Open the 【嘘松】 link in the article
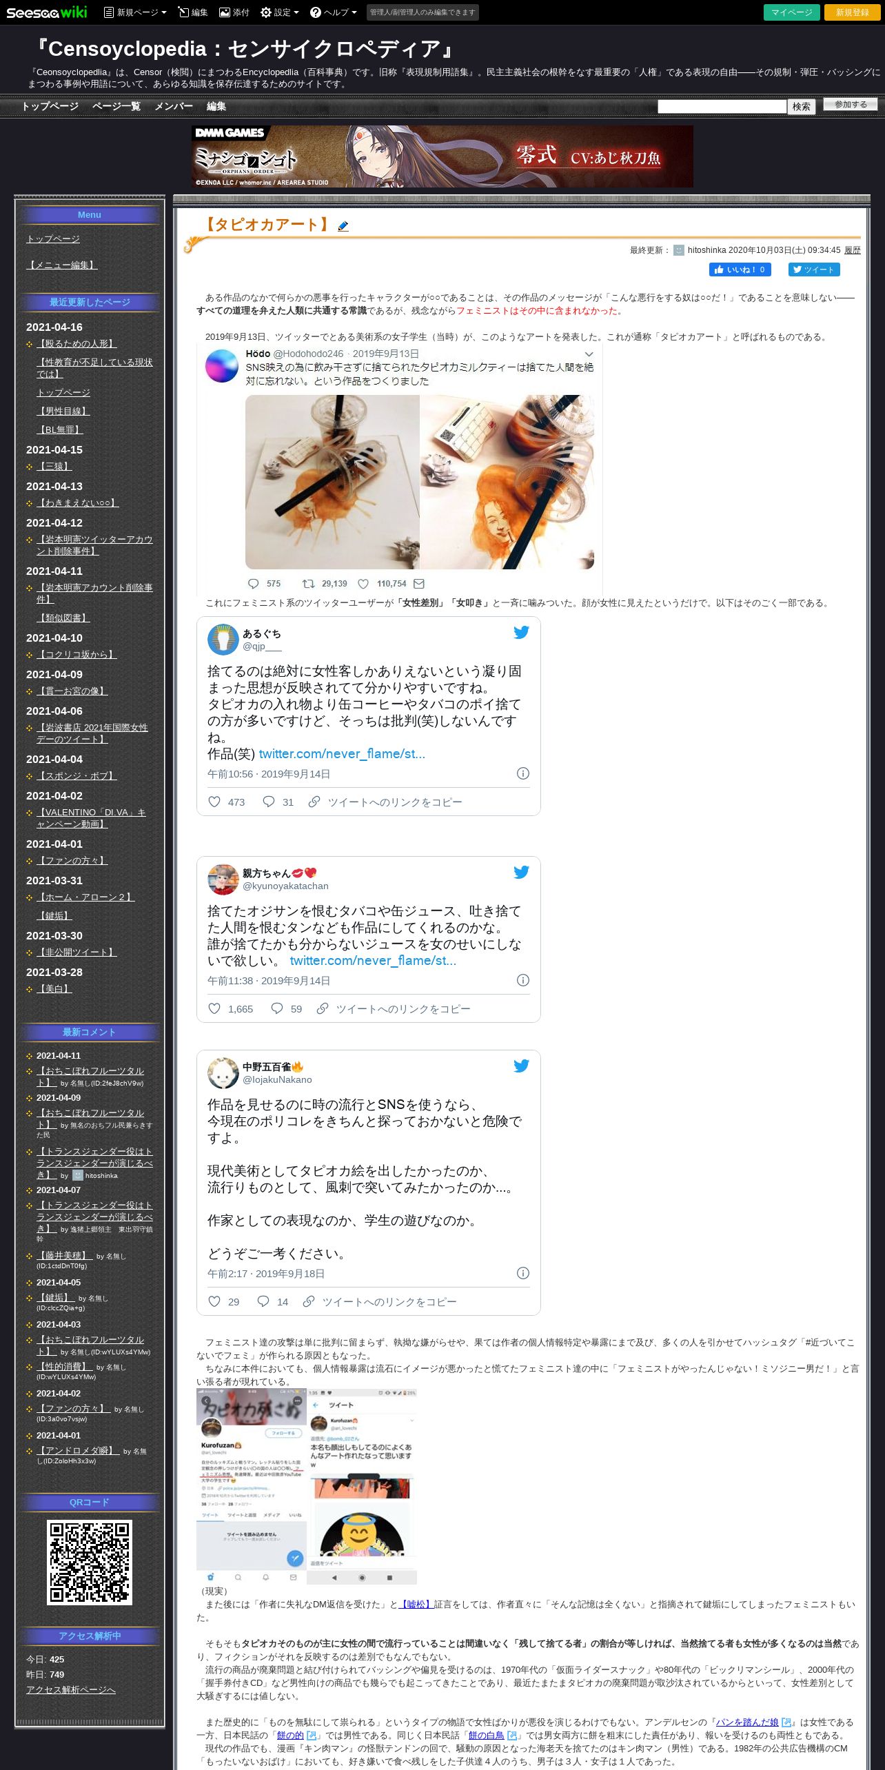 [x=416, y=1605]
